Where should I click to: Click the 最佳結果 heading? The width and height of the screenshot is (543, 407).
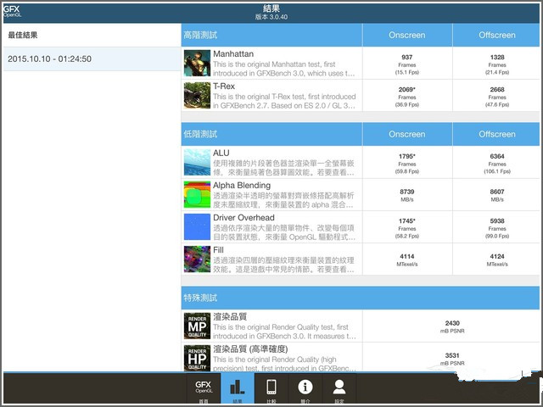pos(23,35)
